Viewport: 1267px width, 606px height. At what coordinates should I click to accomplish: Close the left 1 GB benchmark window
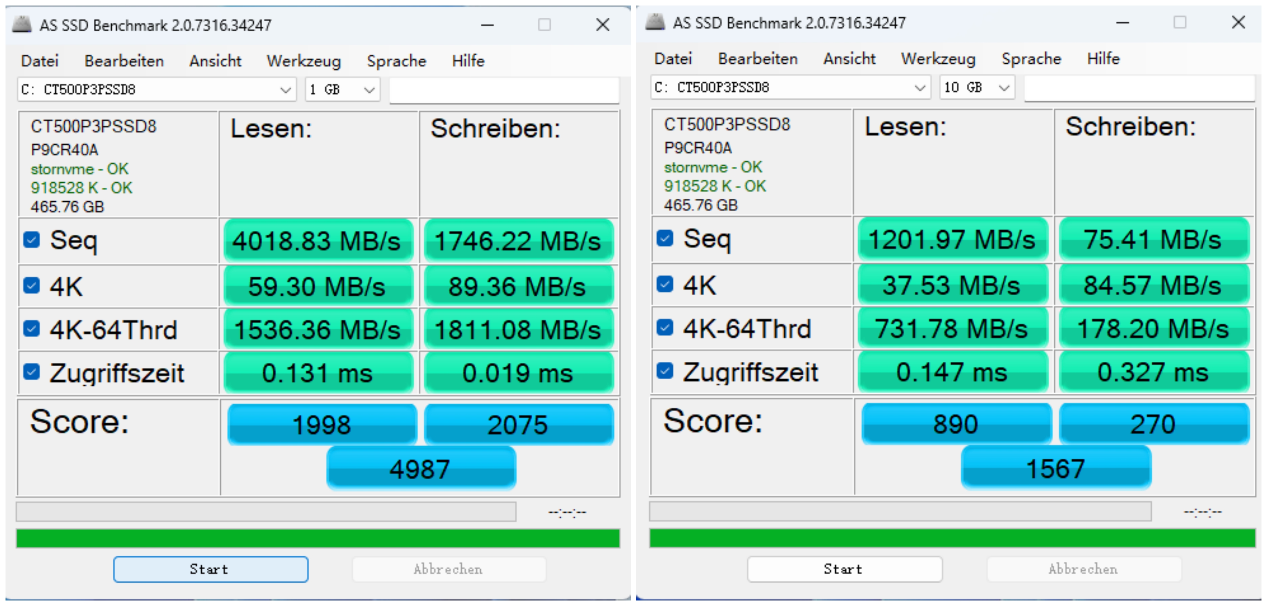(x=603, y=25)
